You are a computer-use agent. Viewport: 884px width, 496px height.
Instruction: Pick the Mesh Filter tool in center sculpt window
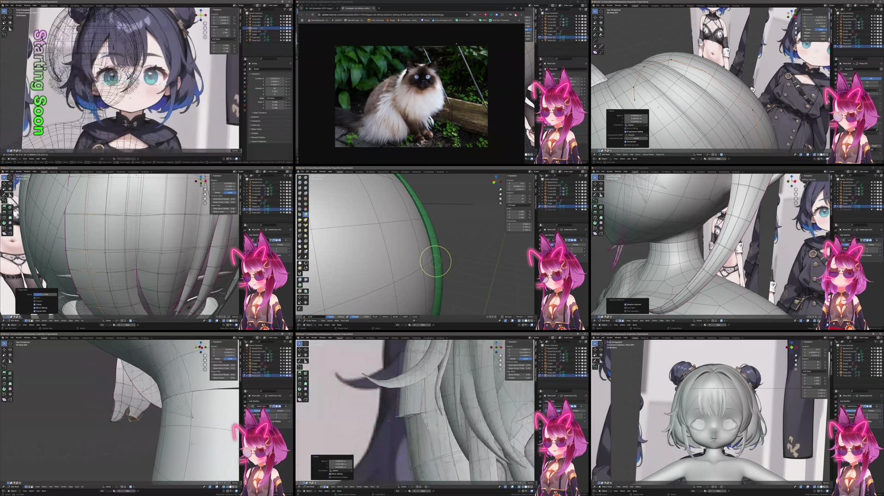coord(300,280)
